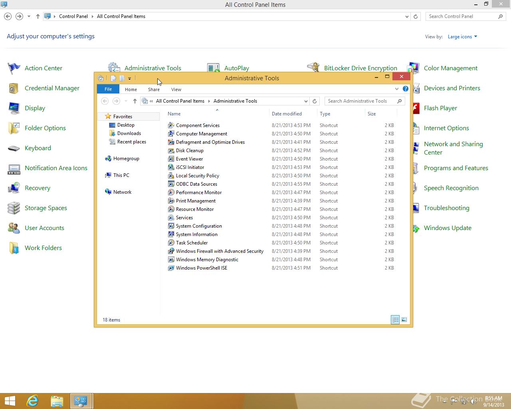Screen dimensions: 511x409
Task: Open recent locations dropdown in Administrative Tools
Action: 126,101
